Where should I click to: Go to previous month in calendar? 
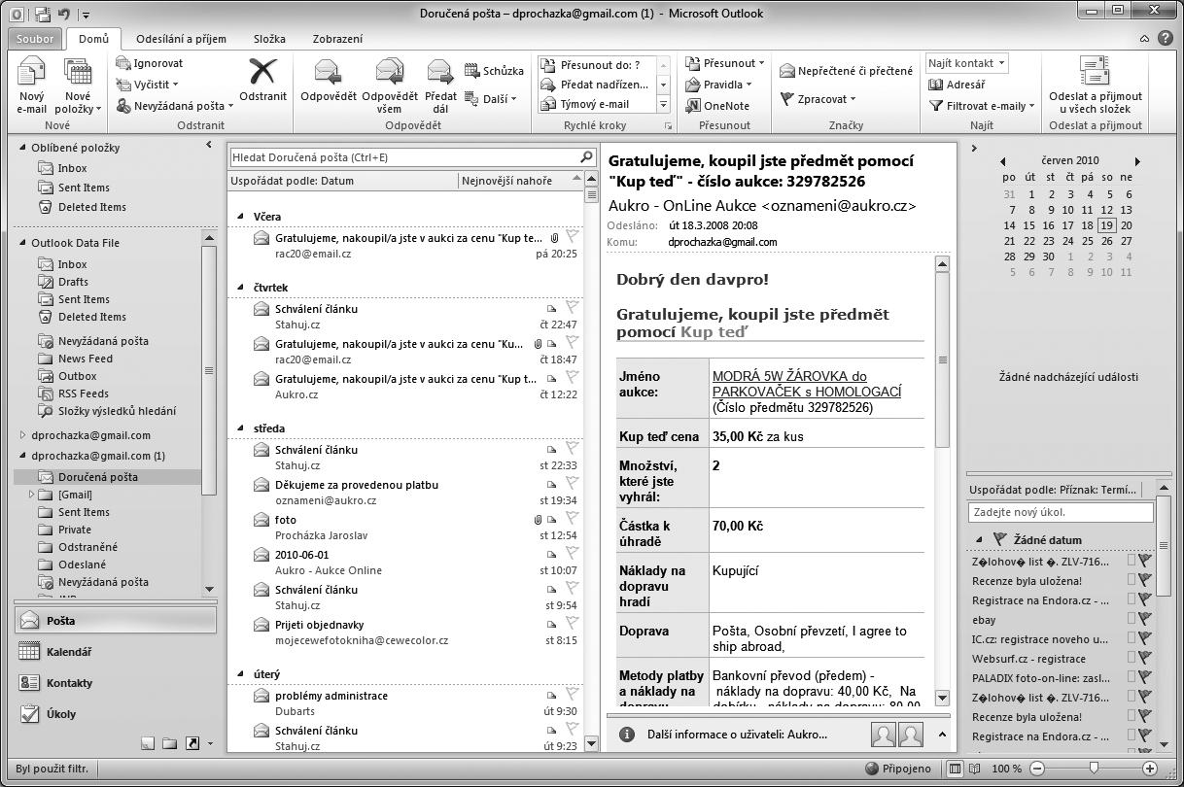click(x=1003, y=161)
